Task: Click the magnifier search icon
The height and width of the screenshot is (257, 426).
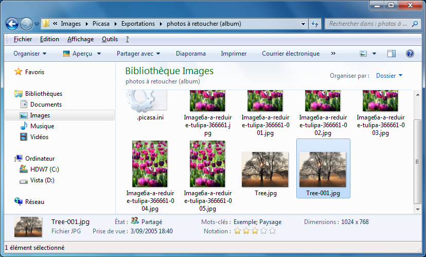Action: [x=415, y=24]
